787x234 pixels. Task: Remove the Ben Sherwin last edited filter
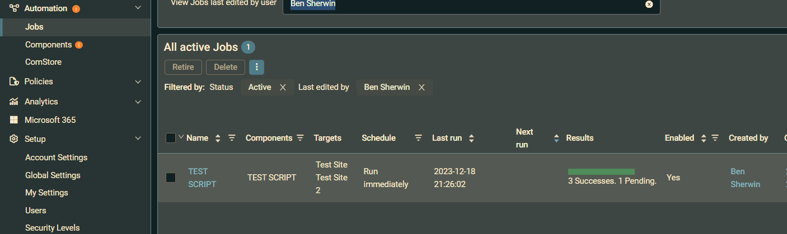pyautogui.click(x=421, y=87)
